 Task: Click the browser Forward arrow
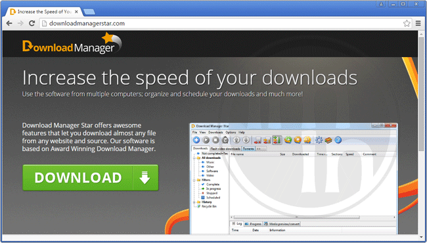coord(20,24)
